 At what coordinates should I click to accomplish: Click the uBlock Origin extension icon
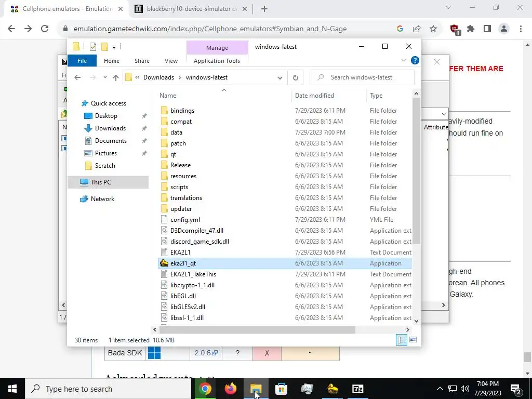tap(454, 29)
